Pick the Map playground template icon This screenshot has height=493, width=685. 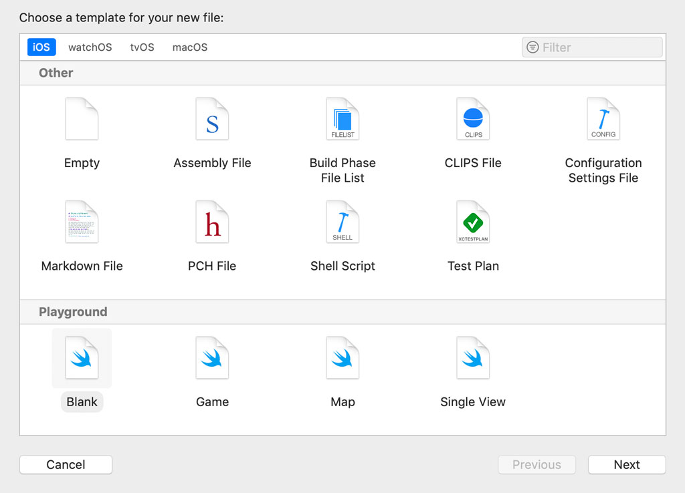pyautogui.click(x=342, y=358)
